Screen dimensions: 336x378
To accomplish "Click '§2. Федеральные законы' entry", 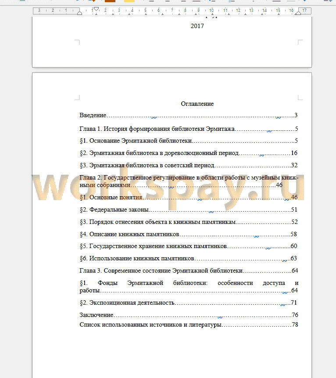I will pos(188,209).
